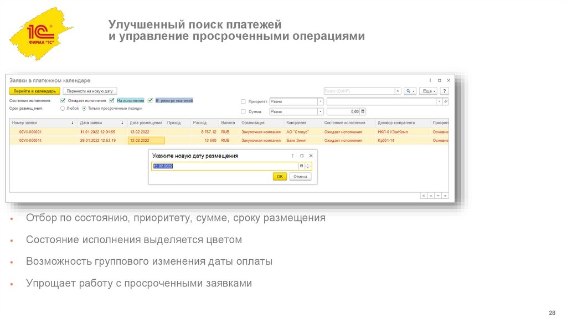Uncheck 'Ожидает исполнения' checkbox
Viewport: 567px width, 318px height.
[63, 101]
